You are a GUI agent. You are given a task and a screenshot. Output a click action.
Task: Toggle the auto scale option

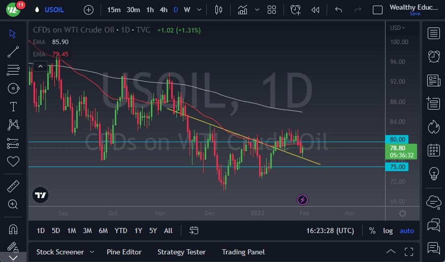point(407,231)
